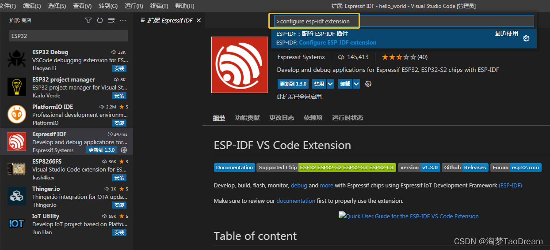
Task: Switch to the 运行时状态 tab
Action: 348,118
